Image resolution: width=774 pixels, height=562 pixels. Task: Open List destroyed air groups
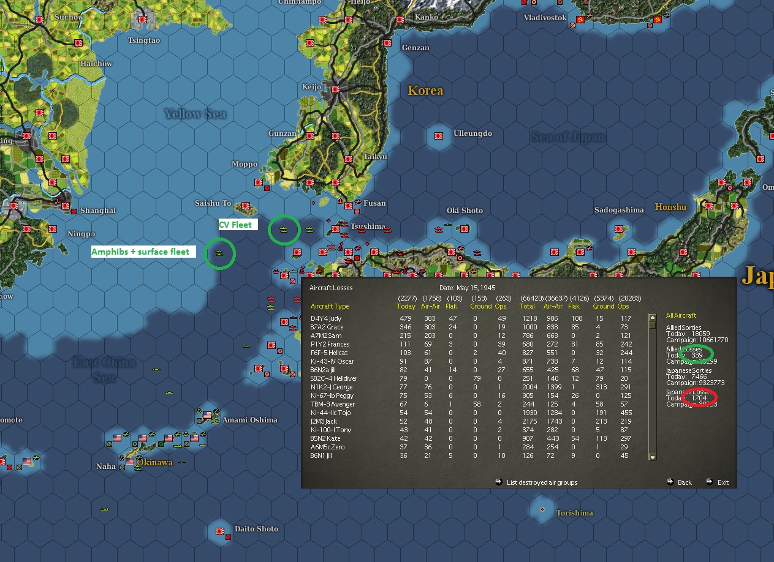(x=542, y=482)
